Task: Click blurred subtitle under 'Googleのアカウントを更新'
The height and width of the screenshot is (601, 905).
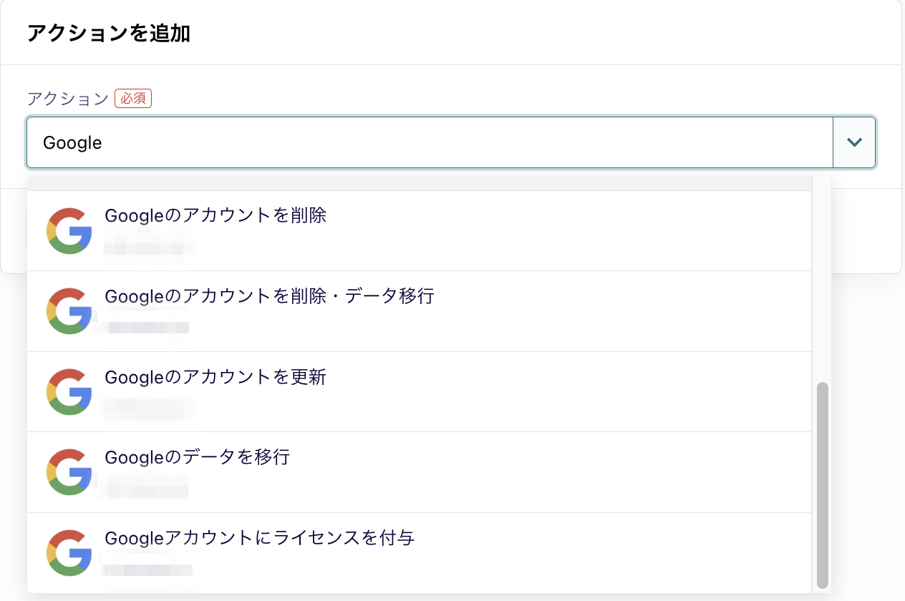Action: 148,409
